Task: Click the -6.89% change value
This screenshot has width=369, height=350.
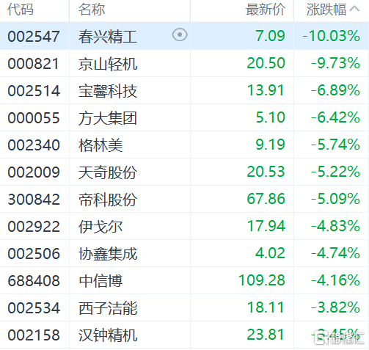Action: point(335,90)
